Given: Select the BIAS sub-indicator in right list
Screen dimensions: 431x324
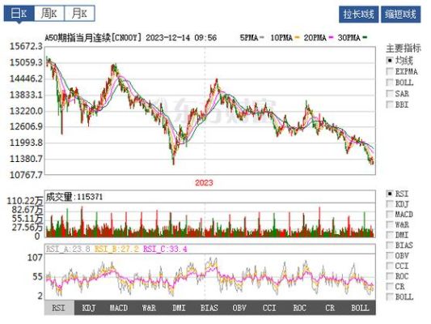Looking at the screenshot, I should (x=400, y=245).
